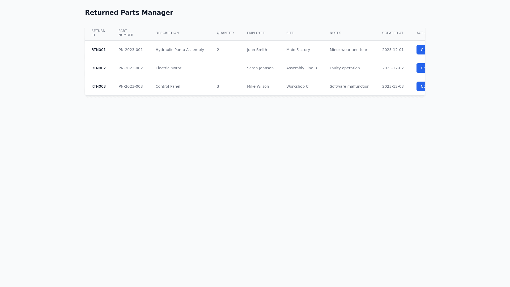Screen dimensions: 510x287
Task: Click the Part Number column header
Action: 126,33
